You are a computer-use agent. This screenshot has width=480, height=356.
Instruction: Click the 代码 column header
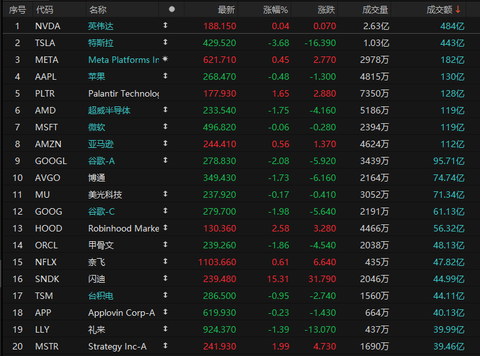(44, 10)
